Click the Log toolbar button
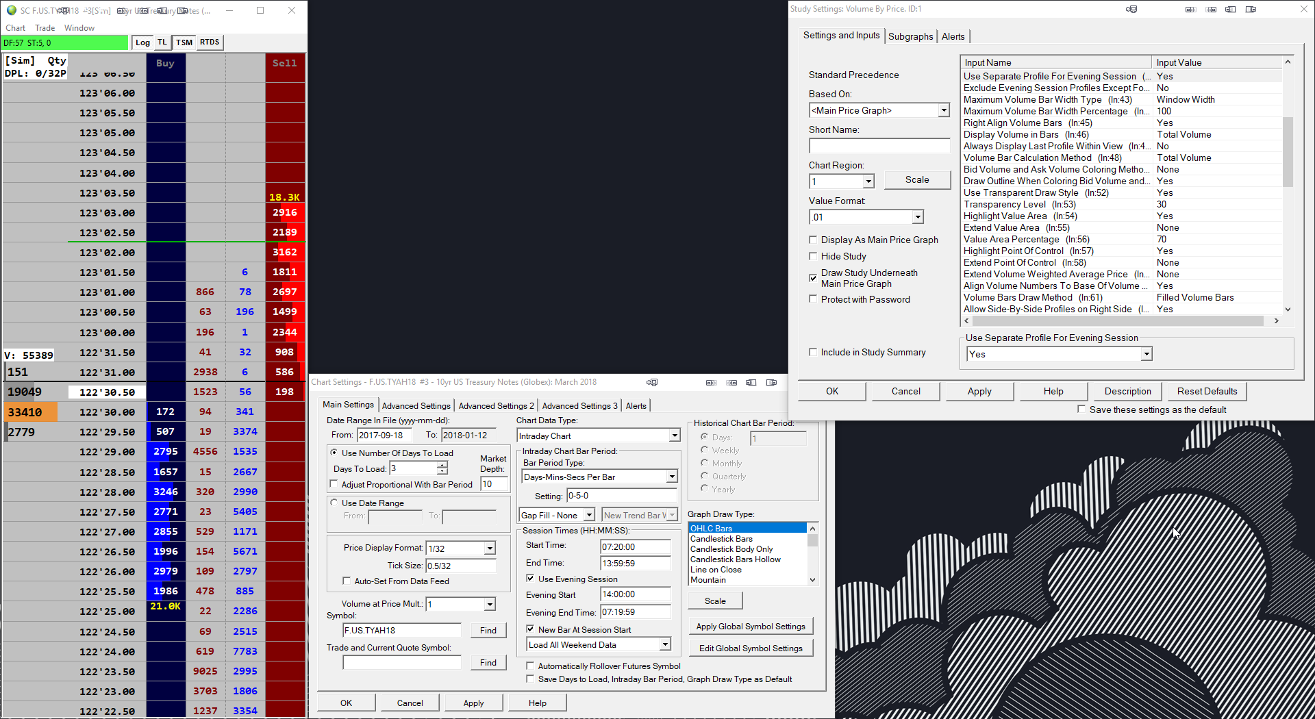The image size is (1315, 719). point(142,42)
